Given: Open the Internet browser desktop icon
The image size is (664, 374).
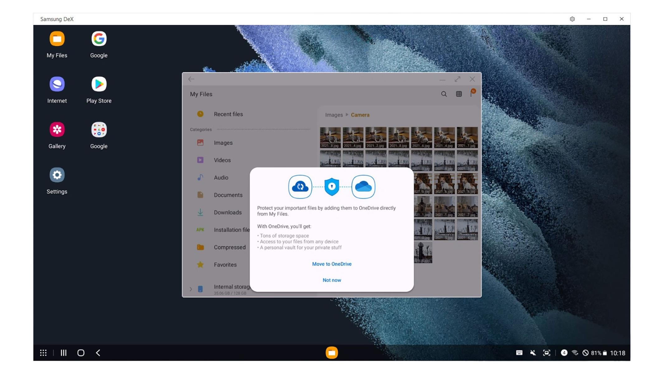Looking at the screenshot, I should [x=57, y=84].
